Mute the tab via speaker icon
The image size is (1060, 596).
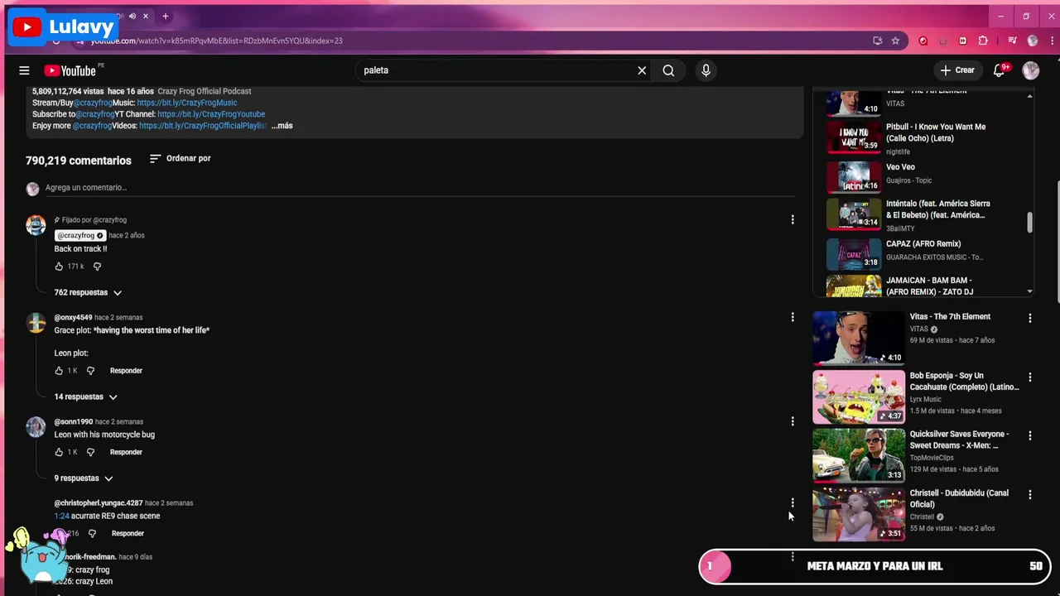133,17
